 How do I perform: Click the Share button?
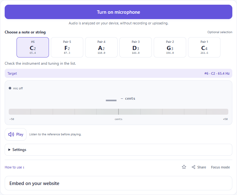tap(199, 167)
